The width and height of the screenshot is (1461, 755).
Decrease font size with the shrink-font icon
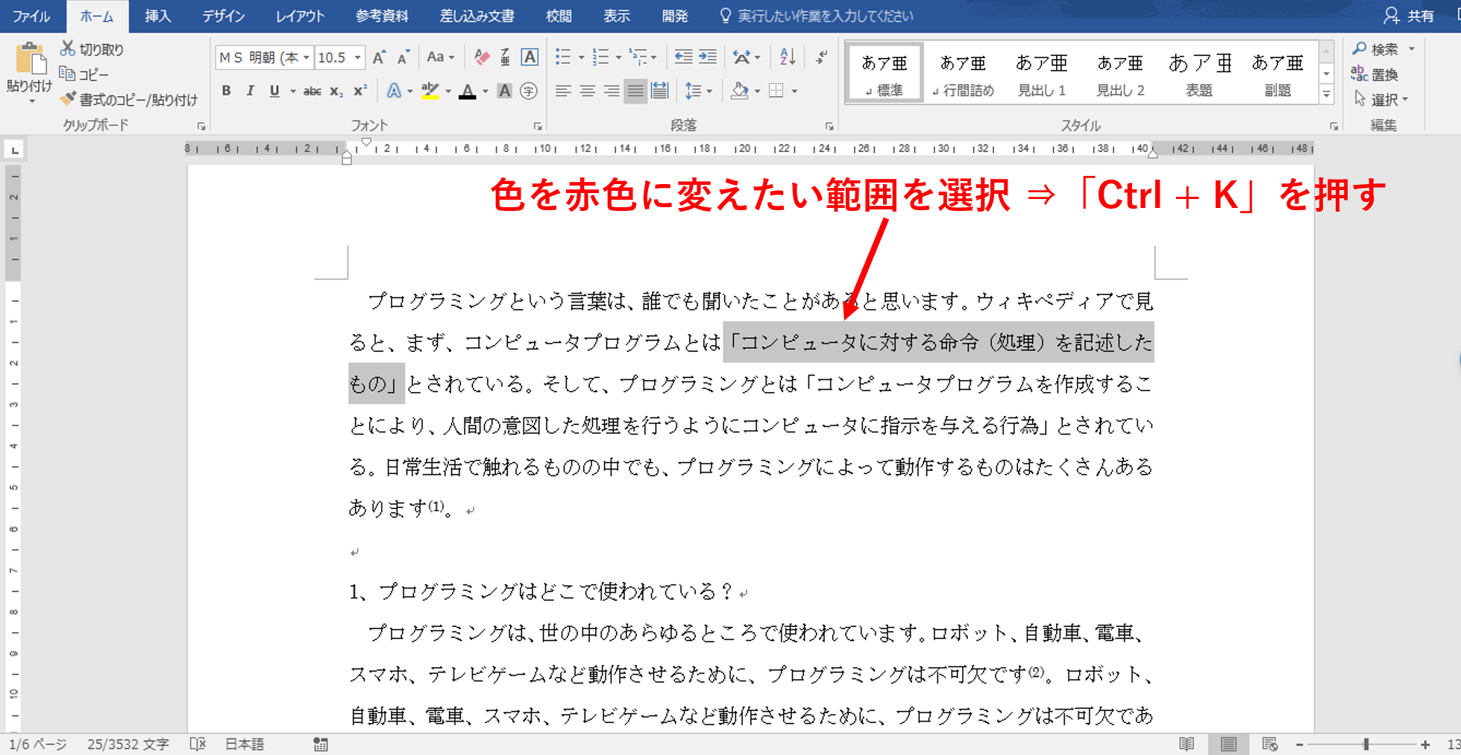tap(403, 57)
